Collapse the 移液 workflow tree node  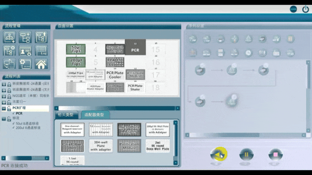4,119
